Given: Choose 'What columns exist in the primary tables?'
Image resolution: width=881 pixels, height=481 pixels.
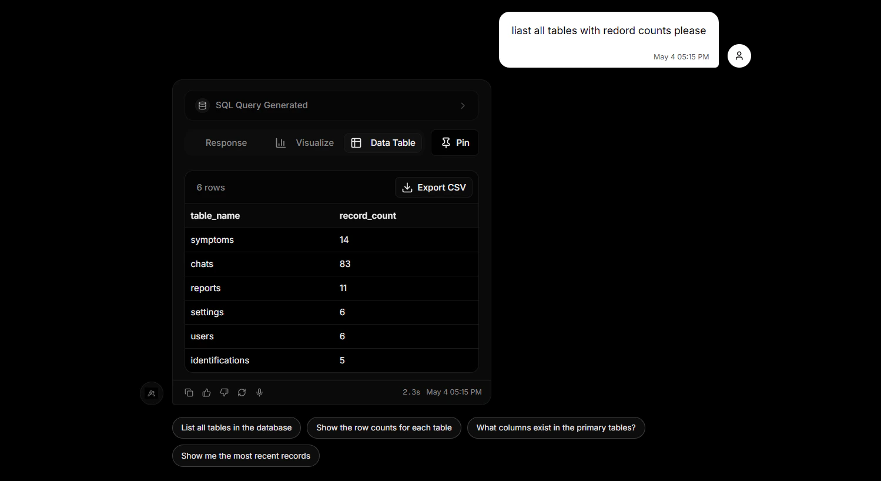Looking at the screenshot, I should pyautogui.click(x=556, y=427).
